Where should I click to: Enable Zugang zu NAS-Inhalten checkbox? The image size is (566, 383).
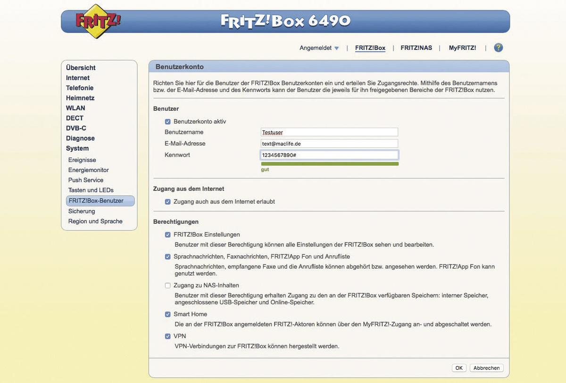[x=168, y=285]
